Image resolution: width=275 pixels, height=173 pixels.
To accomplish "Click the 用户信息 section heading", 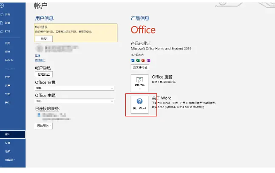I will click(x=44, y=18).
